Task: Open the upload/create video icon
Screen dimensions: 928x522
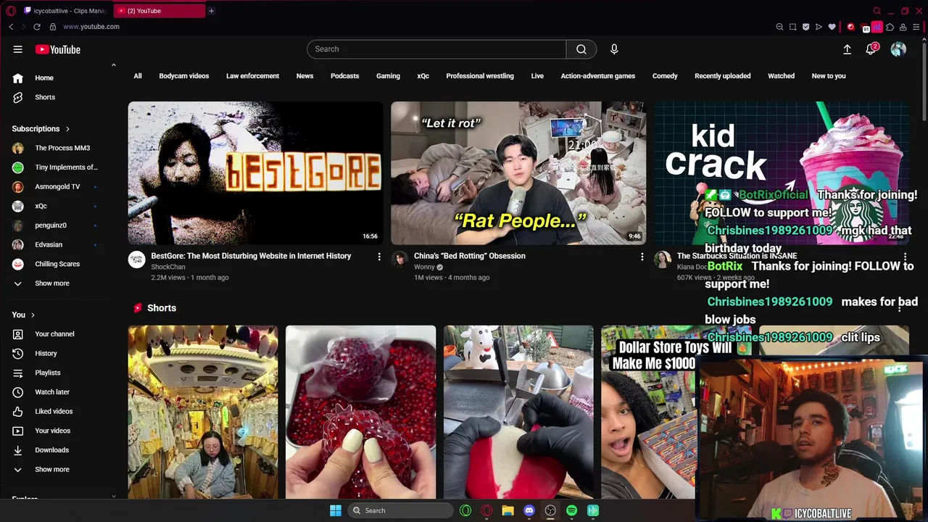Action: click(847, 49)
